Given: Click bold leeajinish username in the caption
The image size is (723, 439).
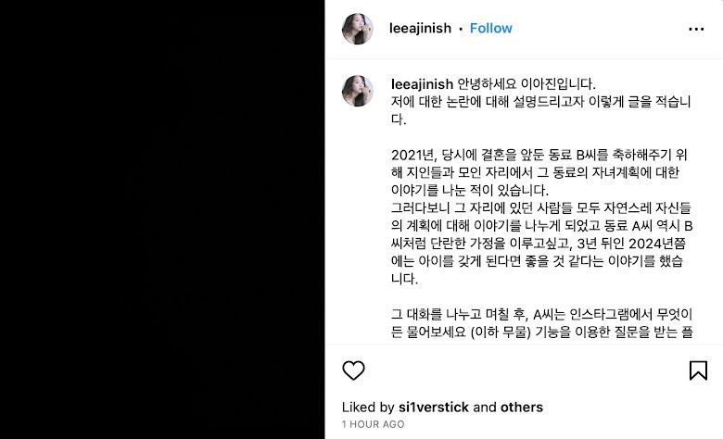Looking at the screenshot, I should click(422, 84).
